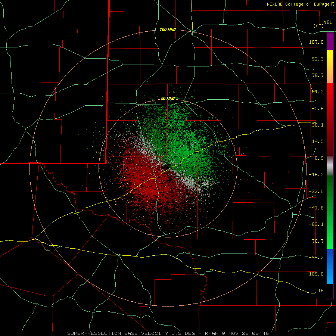Click the -47.6 velocity scale value
The height and width of the screenshot is (336, 336).
[316, 208]
